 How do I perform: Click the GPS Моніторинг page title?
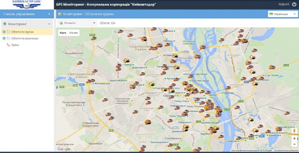[106, 4]
